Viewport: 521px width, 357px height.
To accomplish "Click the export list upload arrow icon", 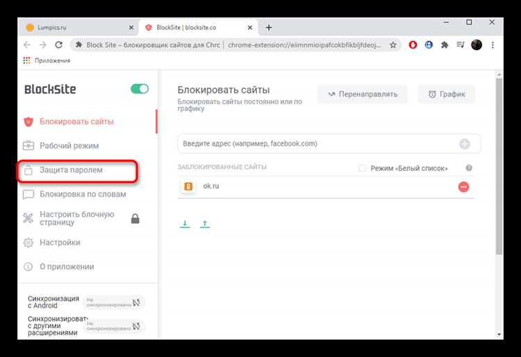I will point(205,224).
